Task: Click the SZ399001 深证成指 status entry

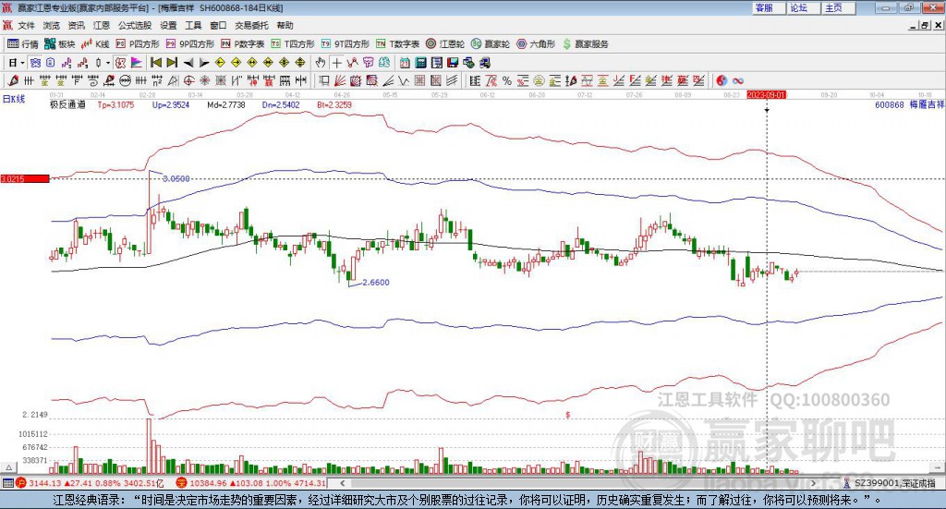Action: (893, 483)
